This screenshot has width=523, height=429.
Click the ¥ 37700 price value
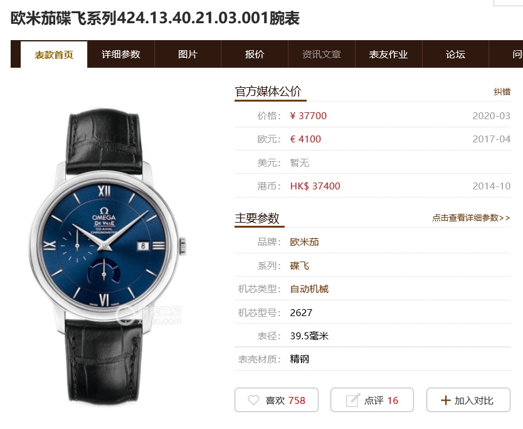308,116
